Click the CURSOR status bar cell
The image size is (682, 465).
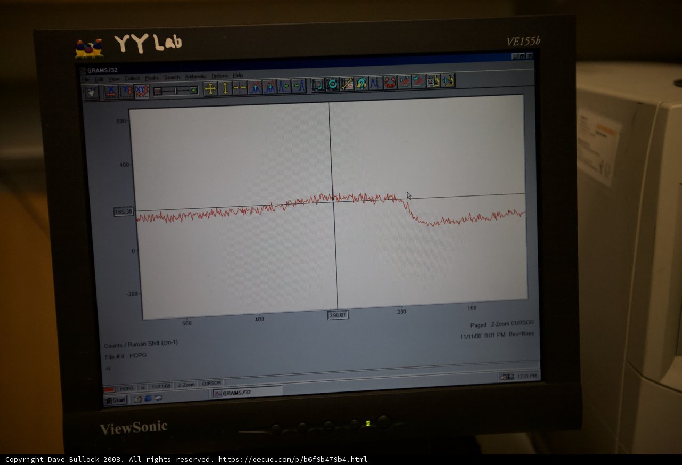212,383
